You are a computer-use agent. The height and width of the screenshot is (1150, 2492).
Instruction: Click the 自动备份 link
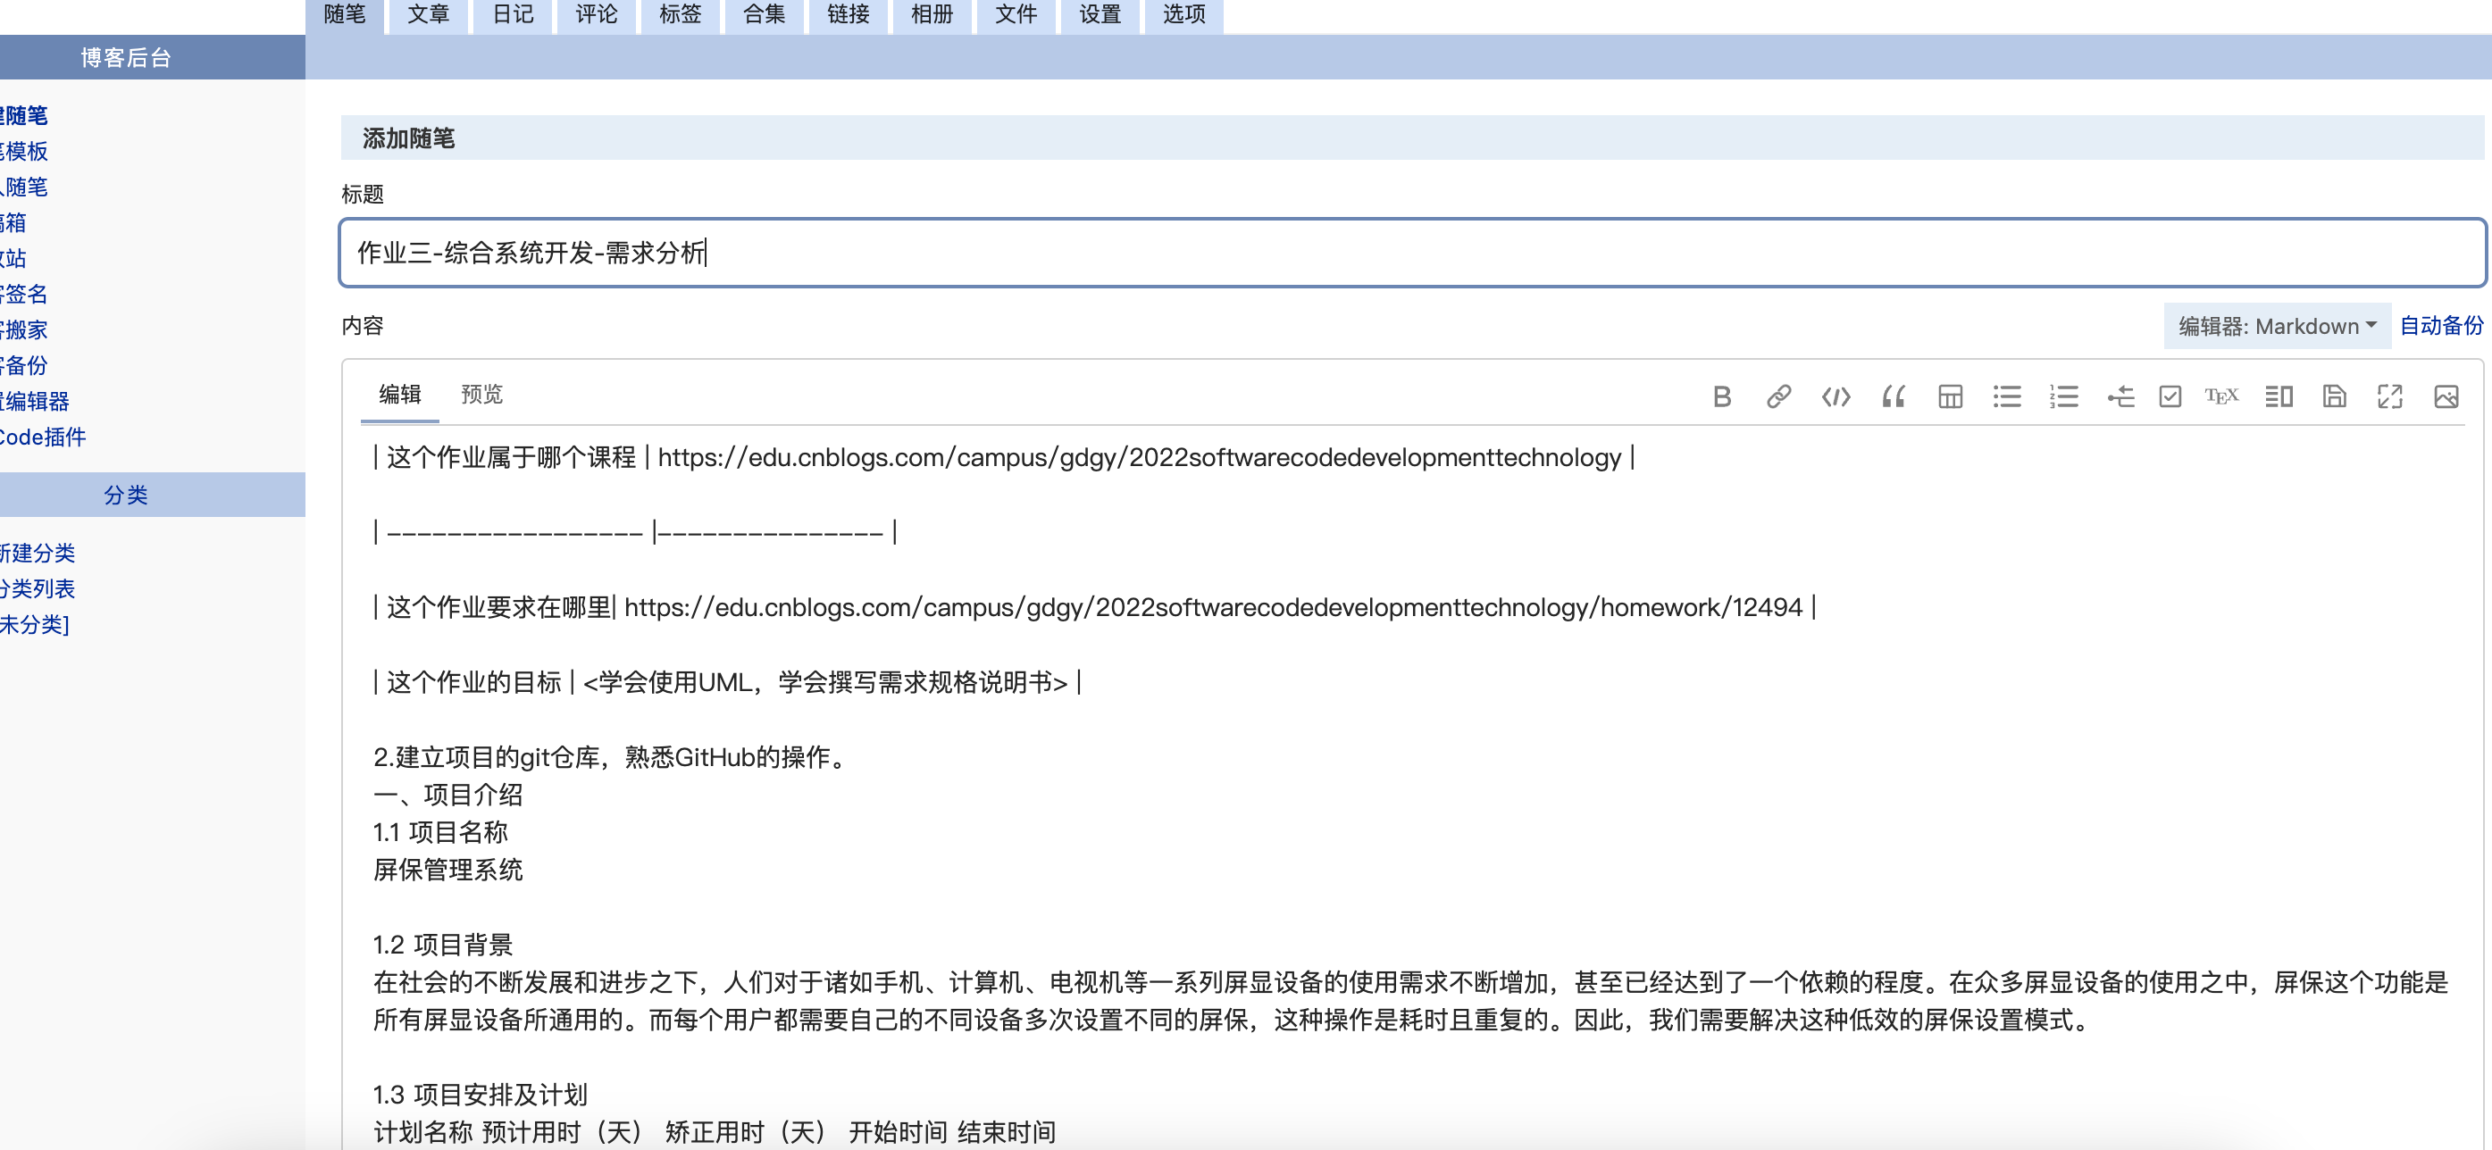[2441, 326]
